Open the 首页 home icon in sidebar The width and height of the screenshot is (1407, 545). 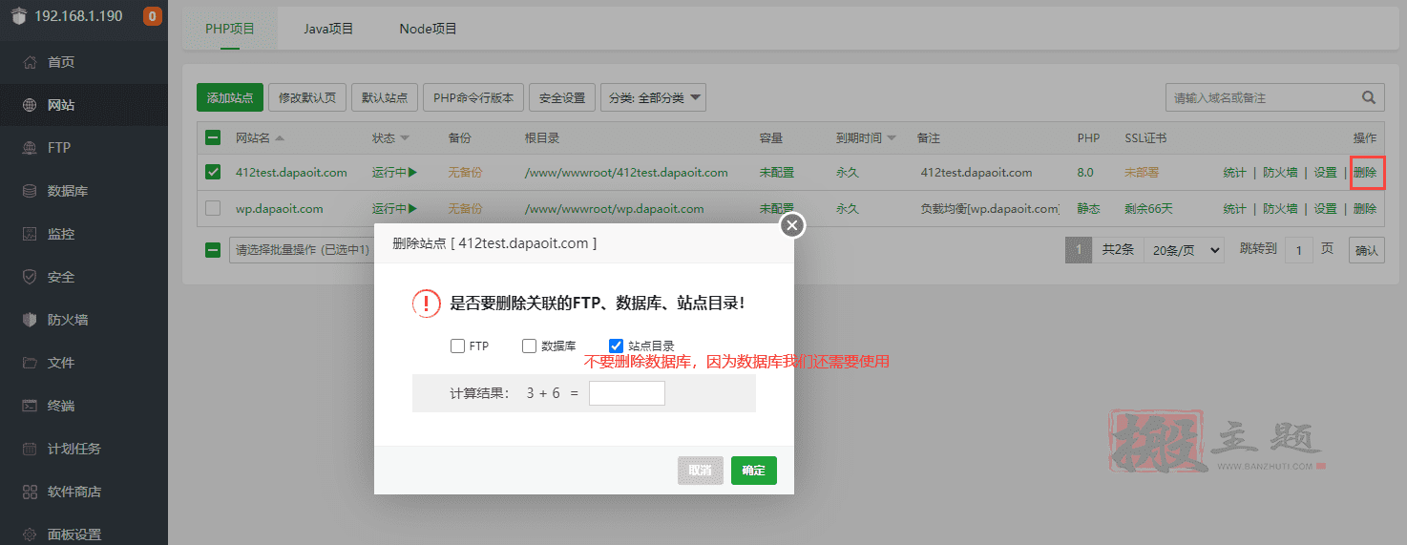(x=30, y=62)
